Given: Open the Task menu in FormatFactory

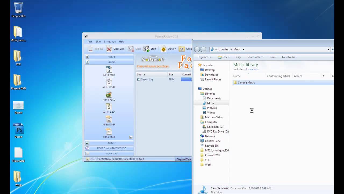Looking at the screenshot, I should click(90, 41).
